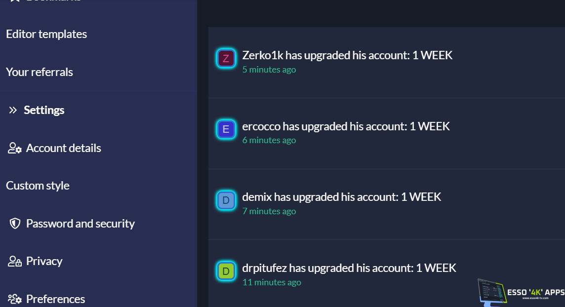Image resolution: width=565 pixels, height=307 pixels.
Task: Click the Account details user-gear icon
Action: click(15, 148)
